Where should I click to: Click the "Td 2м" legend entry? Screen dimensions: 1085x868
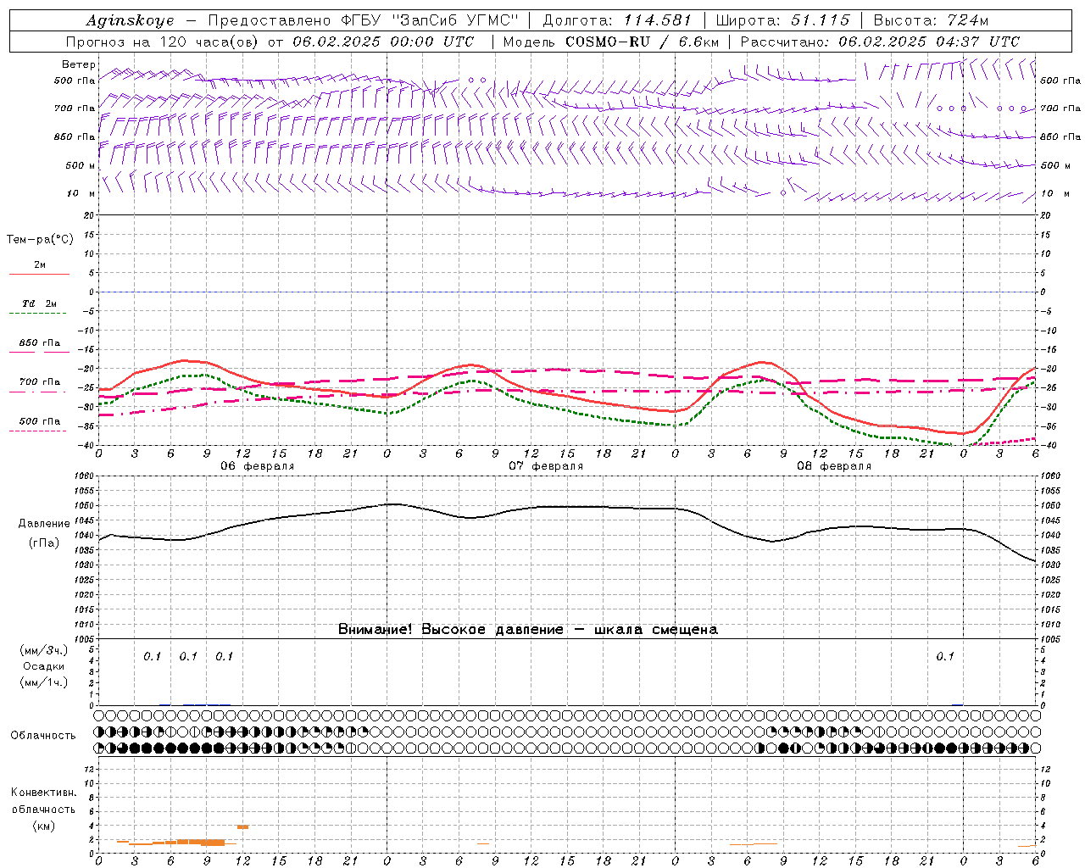40,303
